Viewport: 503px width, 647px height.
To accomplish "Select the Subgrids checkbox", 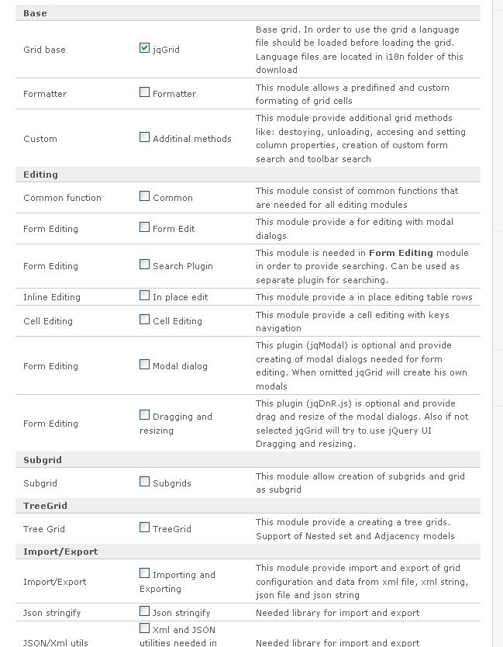I will click(144, 482).
